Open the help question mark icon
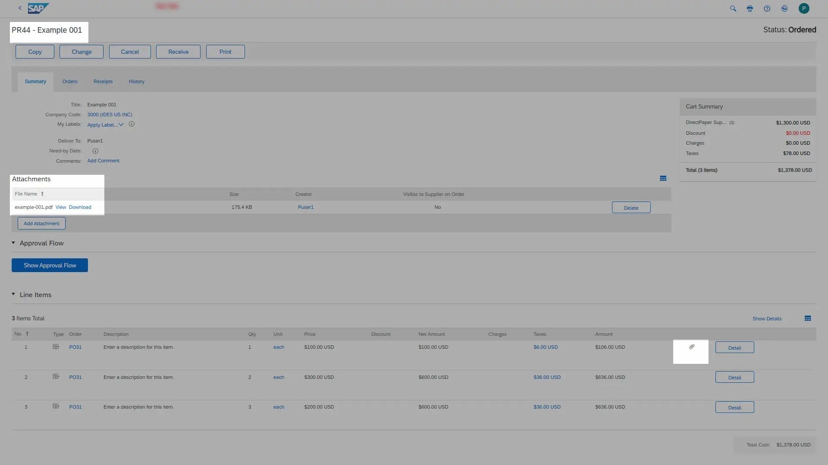Viewport: 828px width, 465px height. pos(767,9)
